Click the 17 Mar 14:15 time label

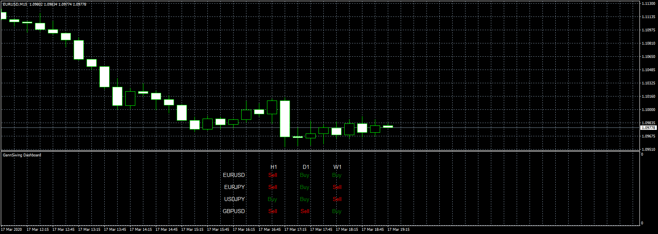(141, 230)
